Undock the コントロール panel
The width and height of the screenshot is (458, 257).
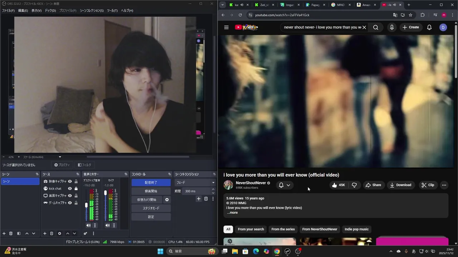coord(170,174)
